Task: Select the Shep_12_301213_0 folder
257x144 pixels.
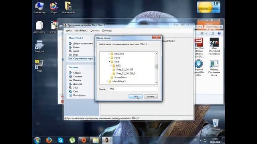Action: coord(124,74)
